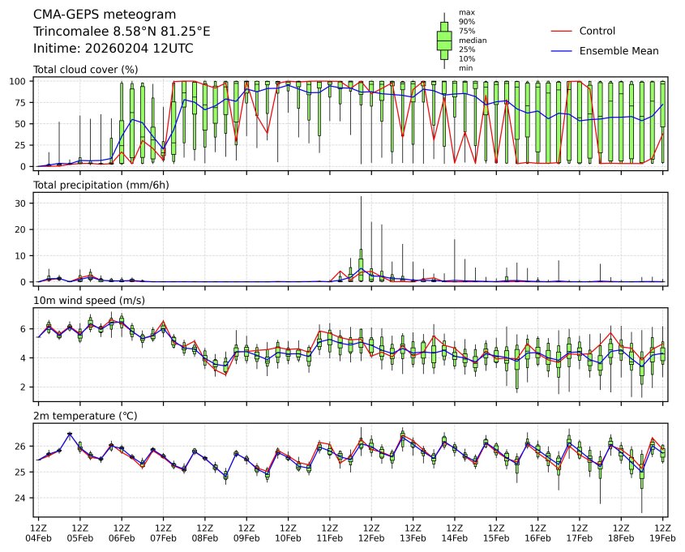Click the 2 tick on wind speed axis

pyautogui.click(x=24, y=387)
